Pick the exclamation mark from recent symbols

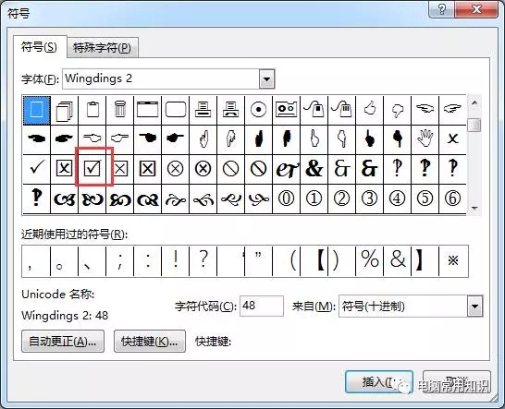coord(176,260)
